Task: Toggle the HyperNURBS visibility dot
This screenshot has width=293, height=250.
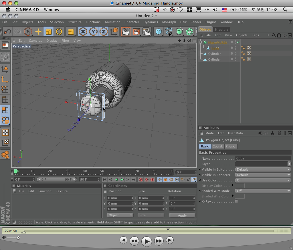Action: point(232,42)
